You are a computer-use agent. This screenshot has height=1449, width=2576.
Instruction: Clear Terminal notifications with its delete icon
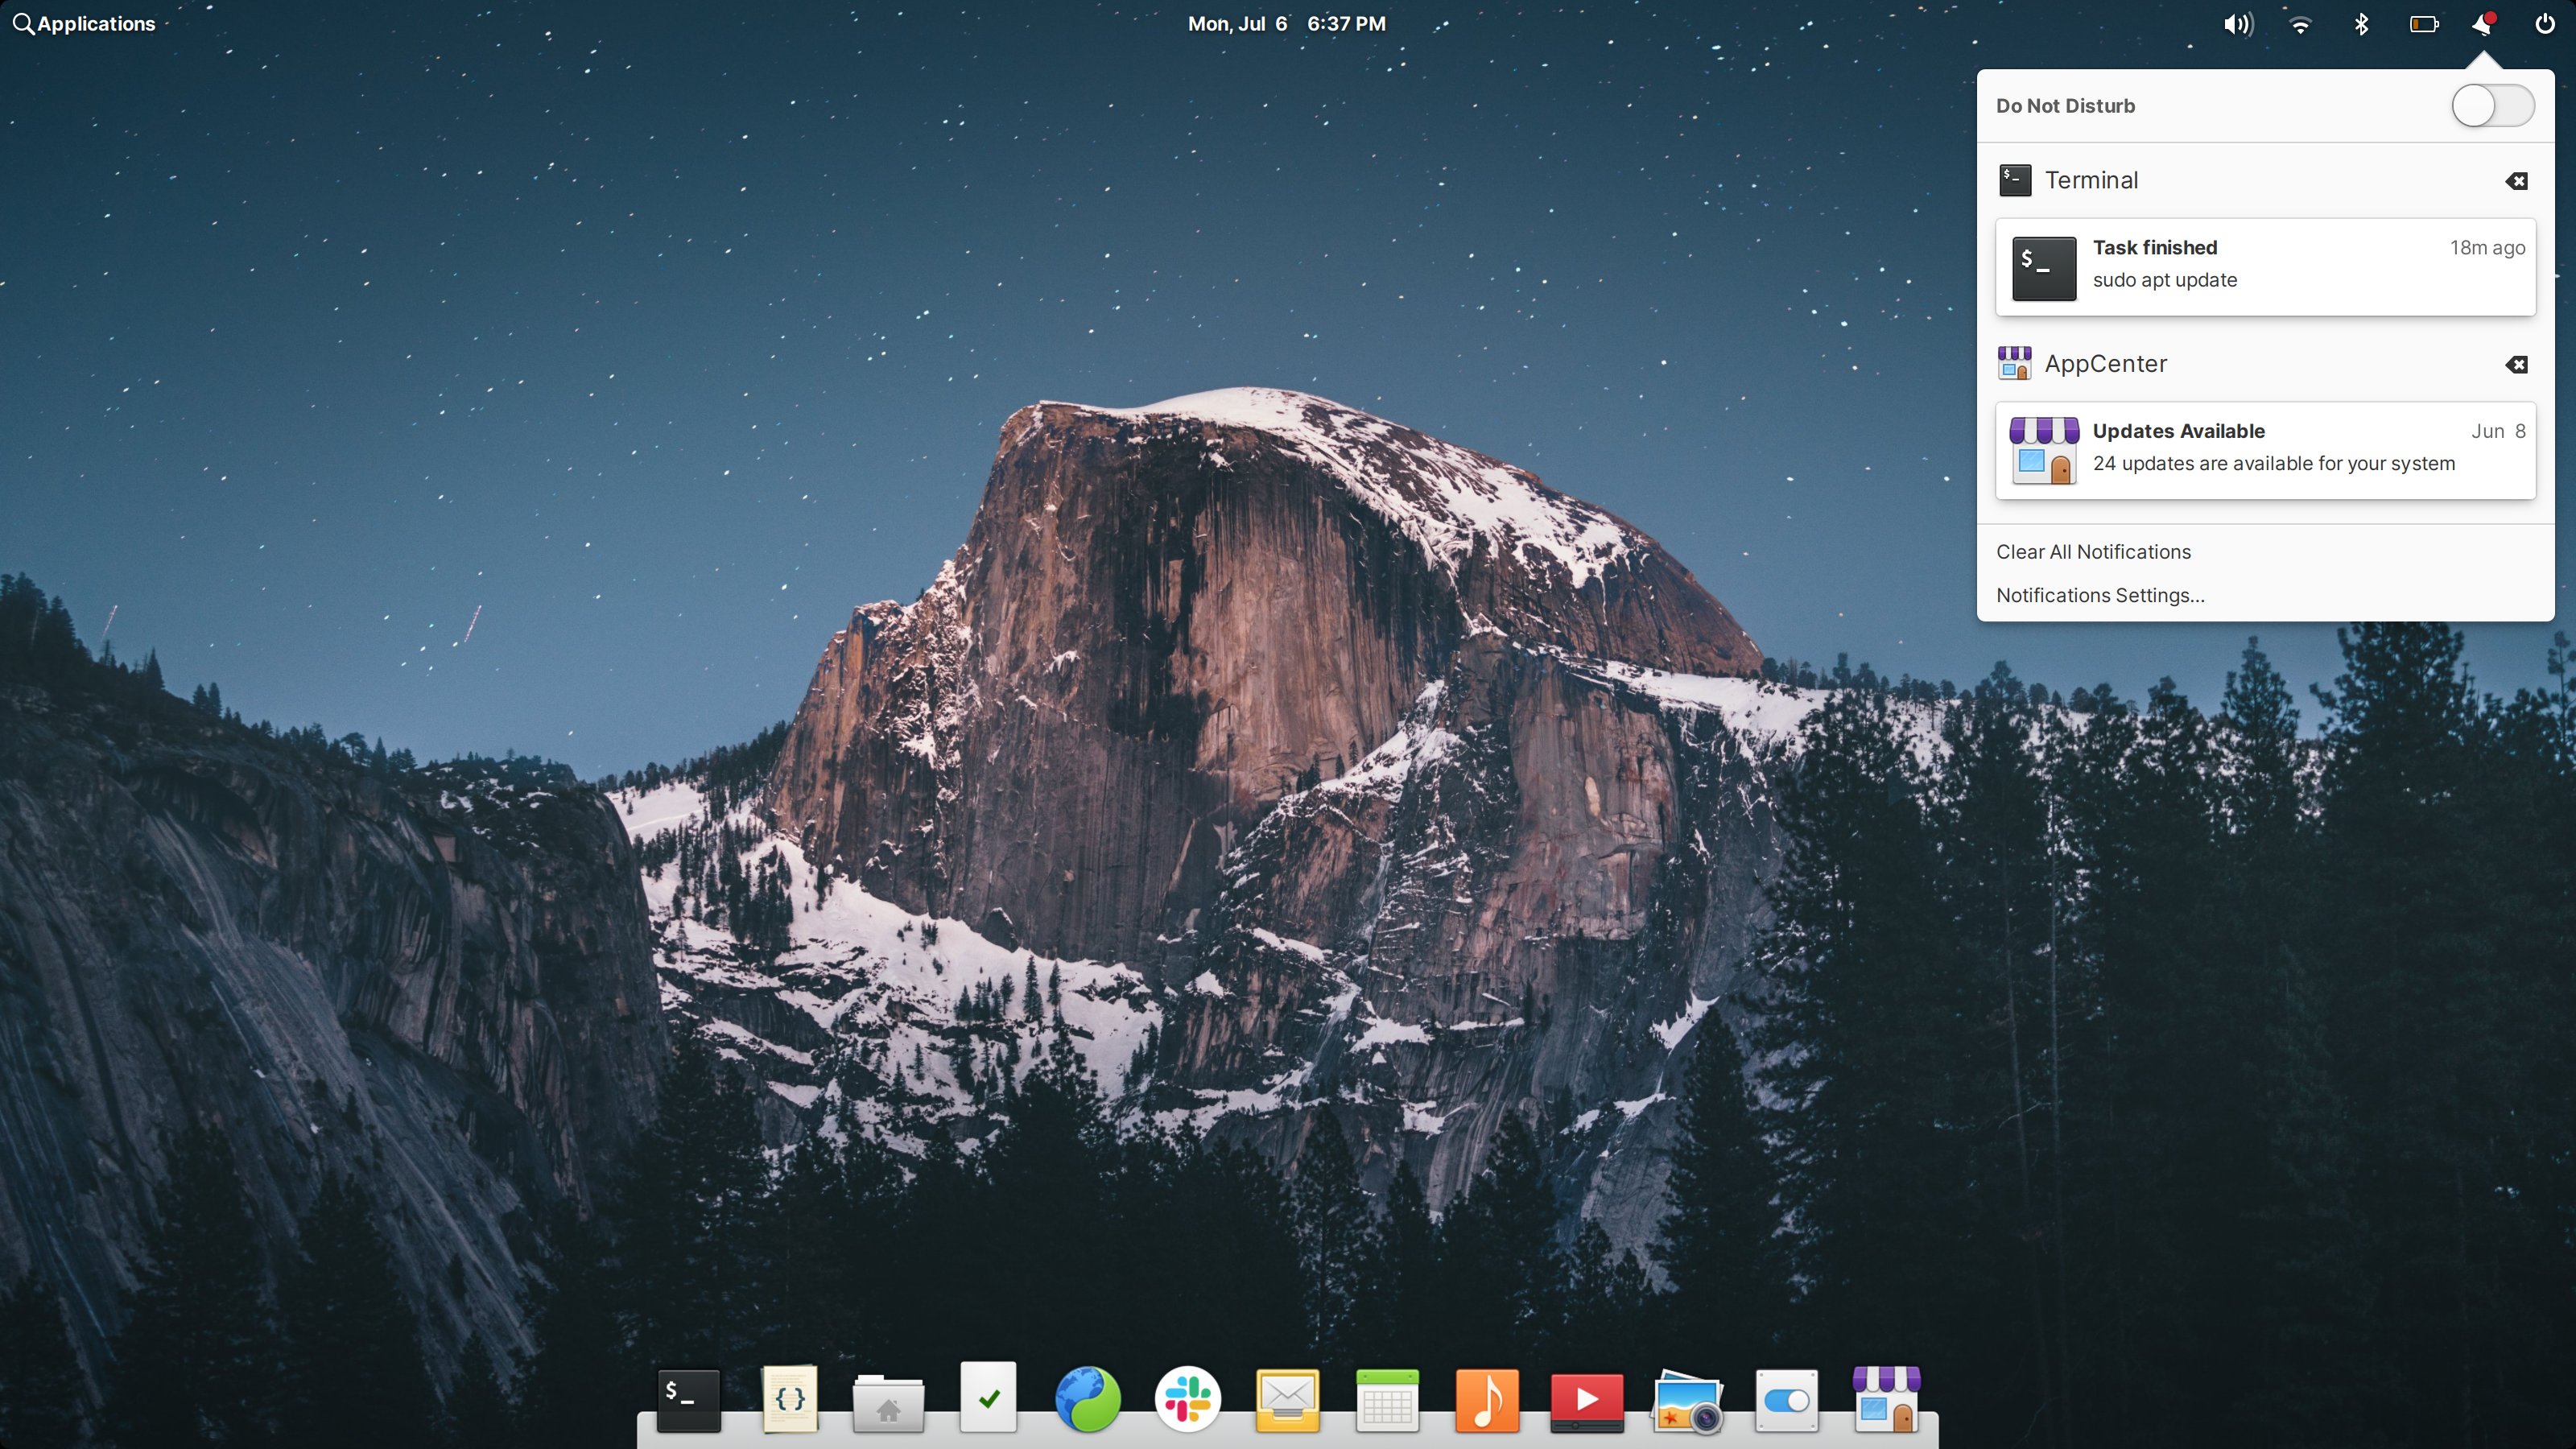tap(2516, 181)
